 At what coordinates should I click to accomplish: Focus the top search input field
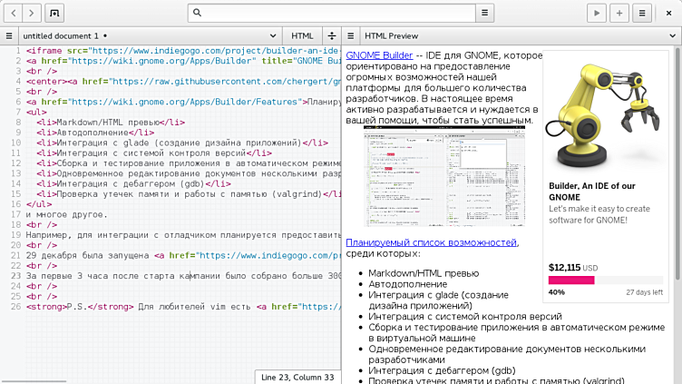(331, 13)
